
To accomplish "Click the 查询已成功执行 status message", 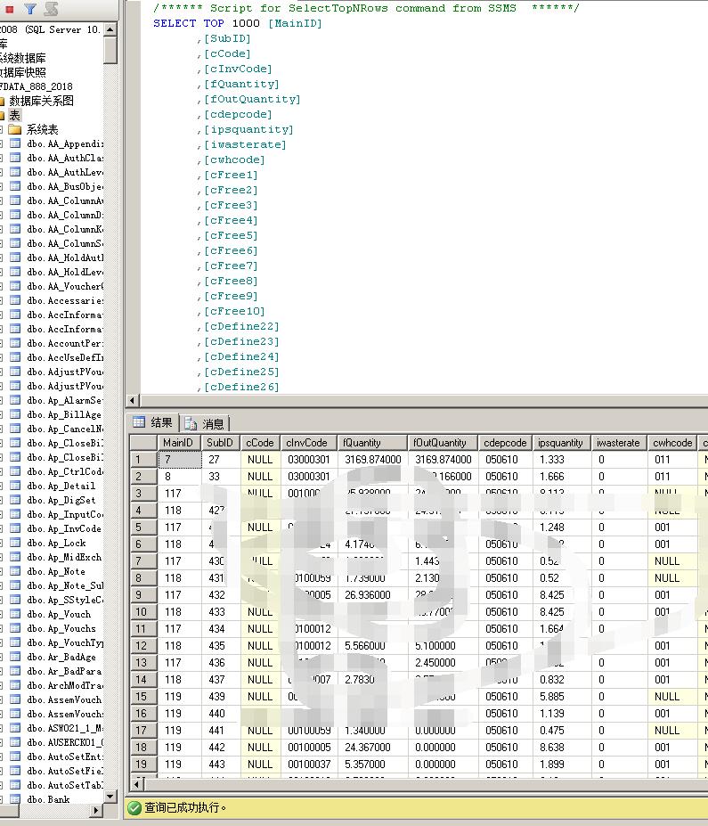I will [185, 807].
